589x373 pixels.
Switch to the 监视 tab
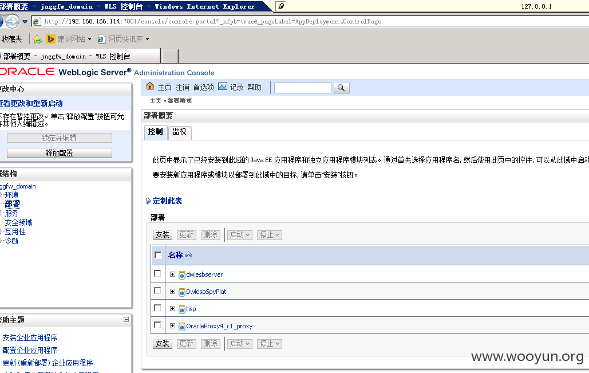[x=180, y=132]
